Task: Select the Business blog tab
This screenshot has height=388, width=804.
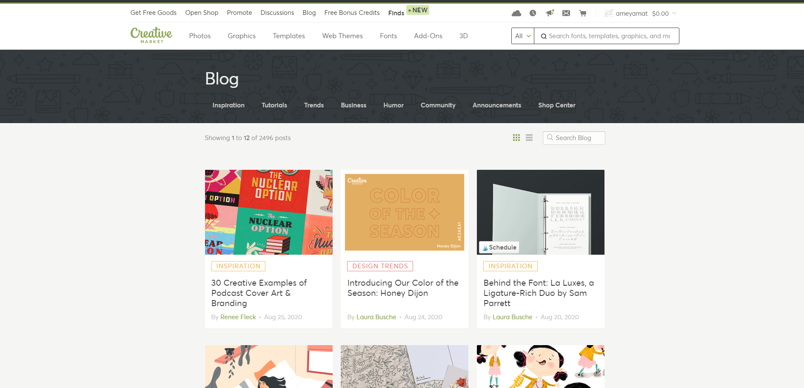Action: click(354, 105)
